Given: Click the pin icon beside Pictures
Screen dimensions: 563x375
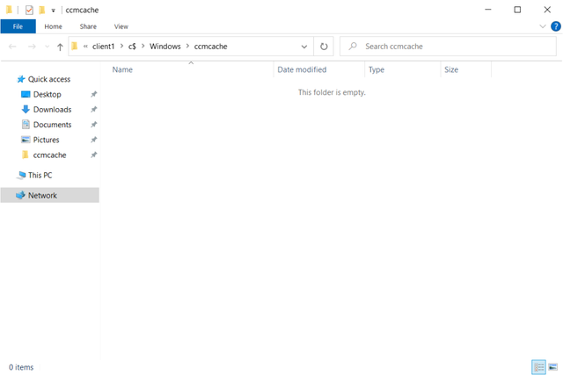Looking at the screenshot, I should [x=94, y=140].
